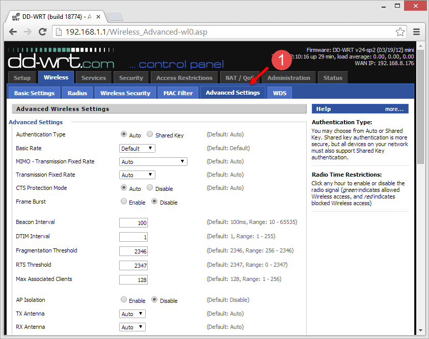The width and height of the screenshot is (429, 339).
Task: Set CTS Protection Mode to Auto
Action: coord(124,187)
